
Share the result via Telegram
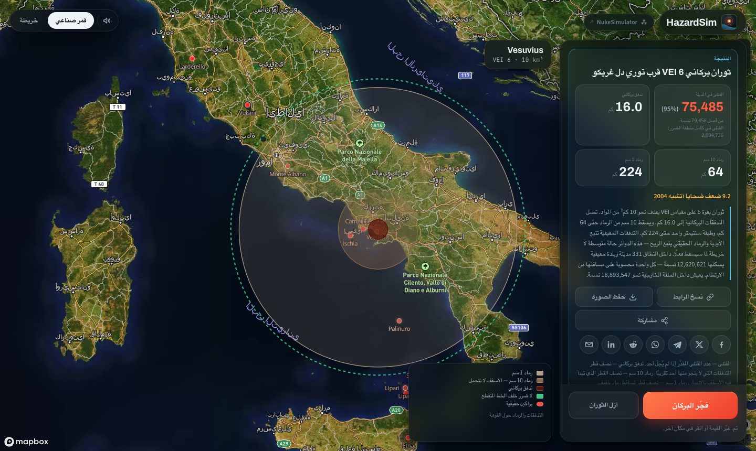click(677, 345)
